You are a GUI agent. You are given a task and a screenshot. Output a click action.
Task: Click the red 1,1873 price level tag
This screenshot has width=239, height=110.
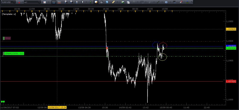tap(231, 81)
